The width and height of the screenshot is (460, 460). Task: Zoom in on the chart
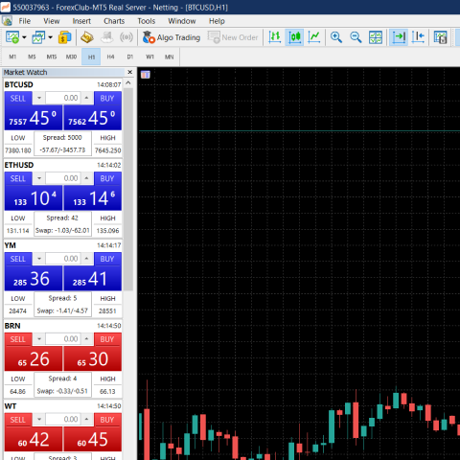[336, 37]
